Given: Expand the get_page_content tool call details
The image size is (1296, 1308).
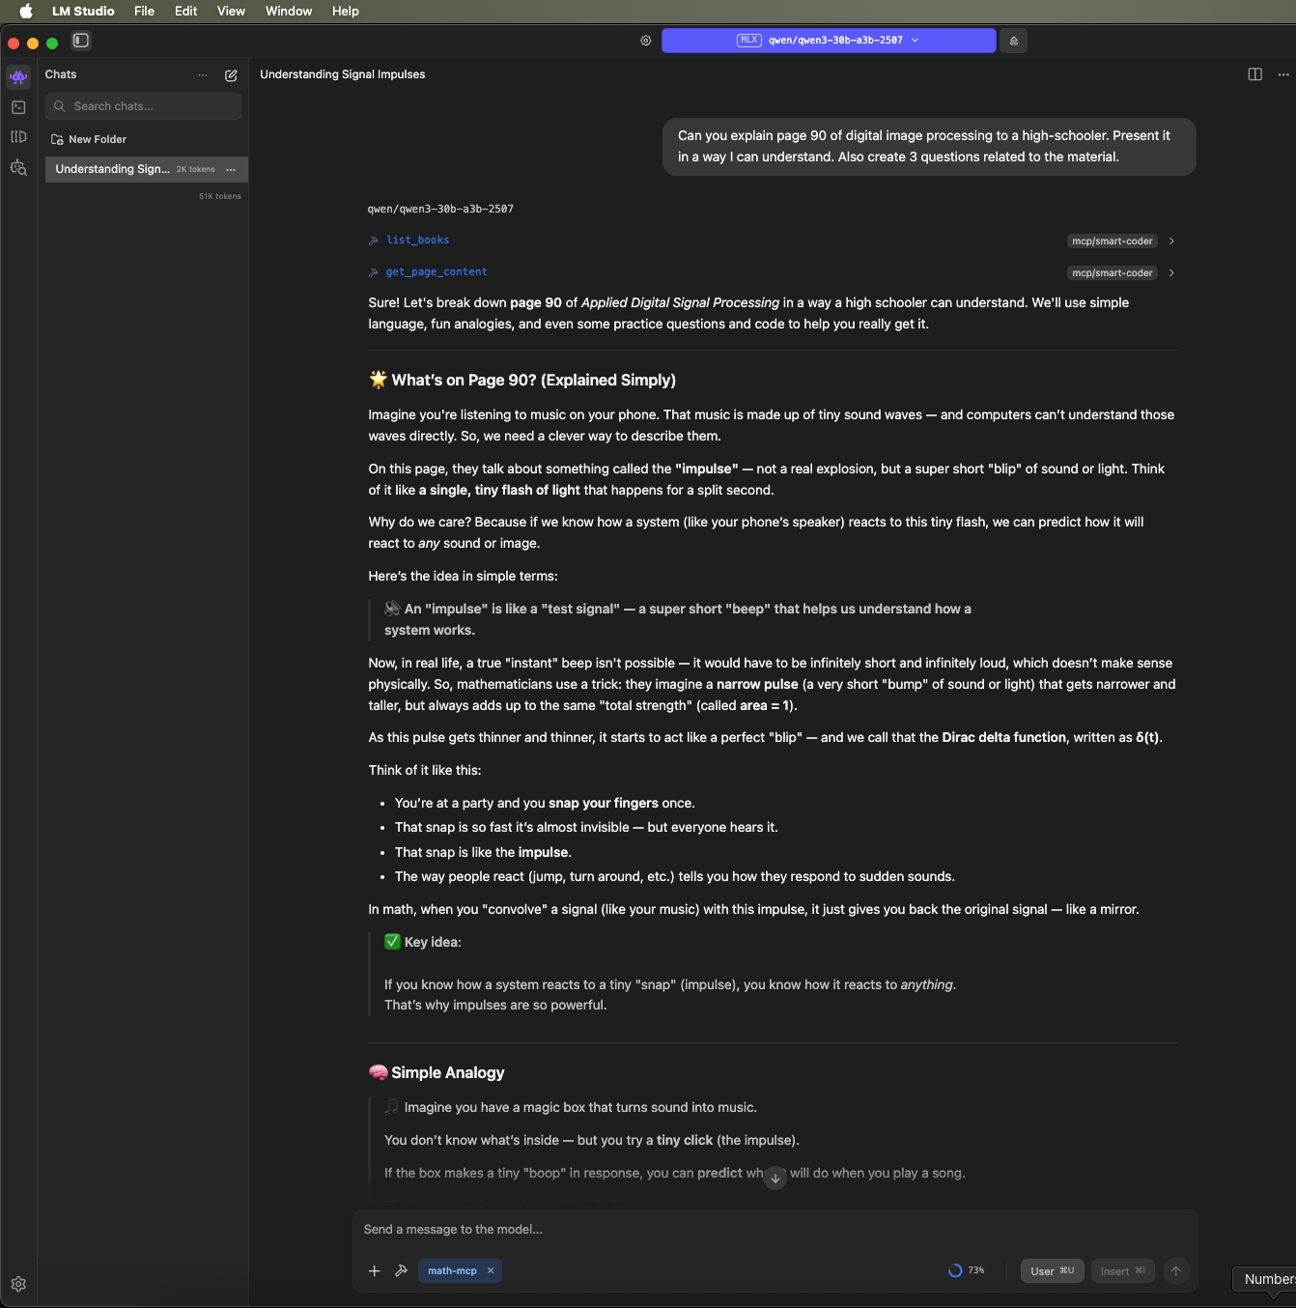Looking at the screenshot, I should pyautogui.click(x=1170, y=272).
